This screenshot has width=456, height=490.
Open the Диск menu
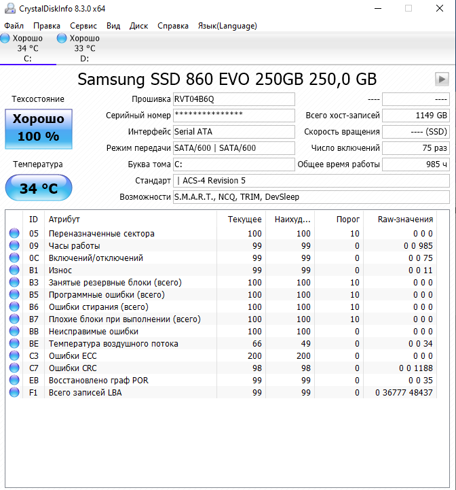139,26
